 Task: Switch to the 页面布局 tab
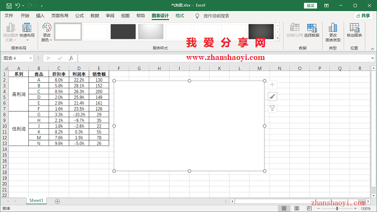[60, 16]
